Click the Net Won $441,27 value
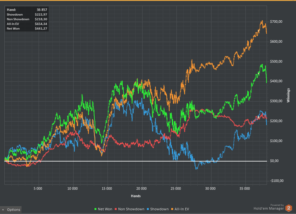This screenshot has width=296, height=214. tap(41, 29)
